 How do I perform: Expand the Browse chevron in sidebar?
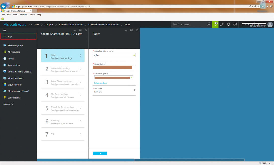12,104
